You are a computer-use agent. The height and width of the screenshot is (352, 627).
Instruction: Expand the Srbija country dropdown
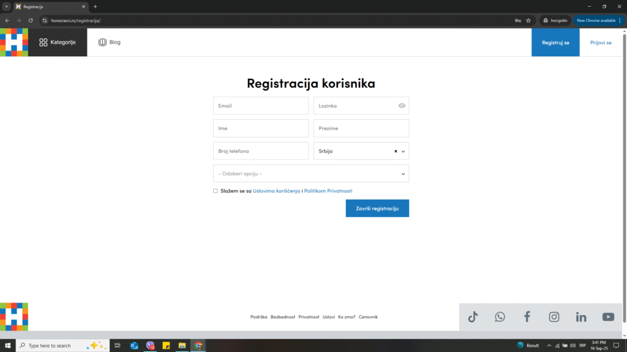click(x=404, y=151)
